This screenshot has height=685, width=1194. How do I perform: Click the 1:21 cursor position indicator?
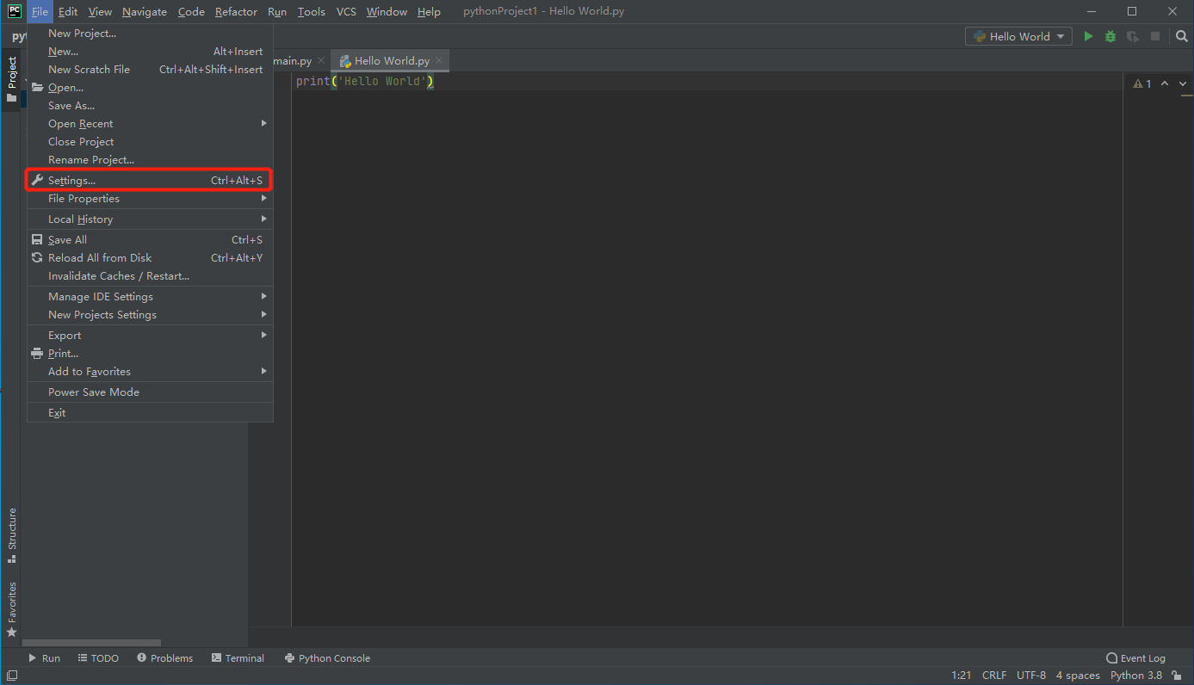point(962,676)
